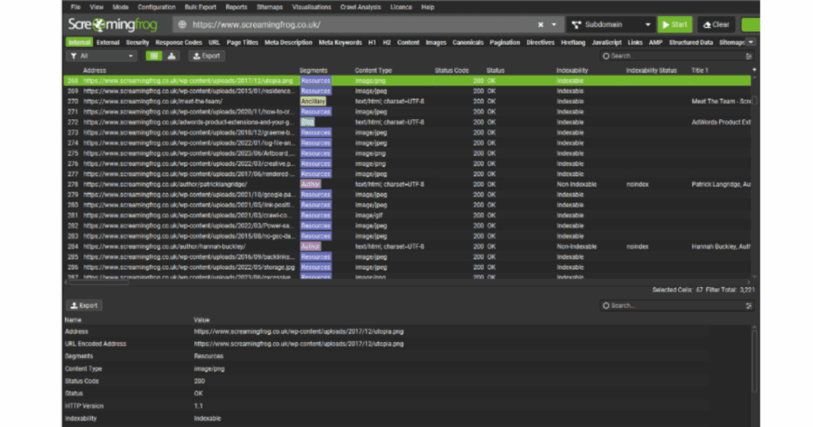The height and width of the screenshot is (427, 813).
Task: Switch to the JavaScript tab
Action: 606,43
